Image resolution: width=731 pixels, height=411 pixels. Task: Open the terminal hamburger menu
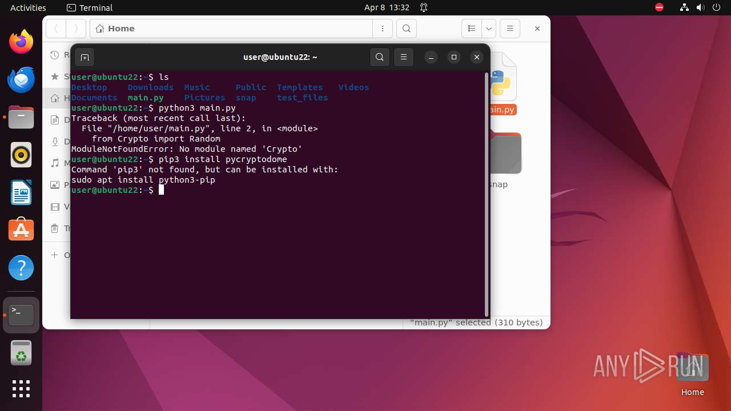click(x=404, y=57)
